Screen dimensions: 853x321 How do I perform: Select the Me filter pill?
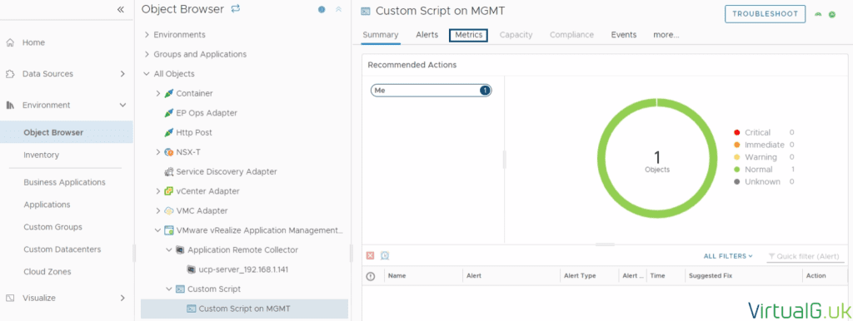click(431, 90)
